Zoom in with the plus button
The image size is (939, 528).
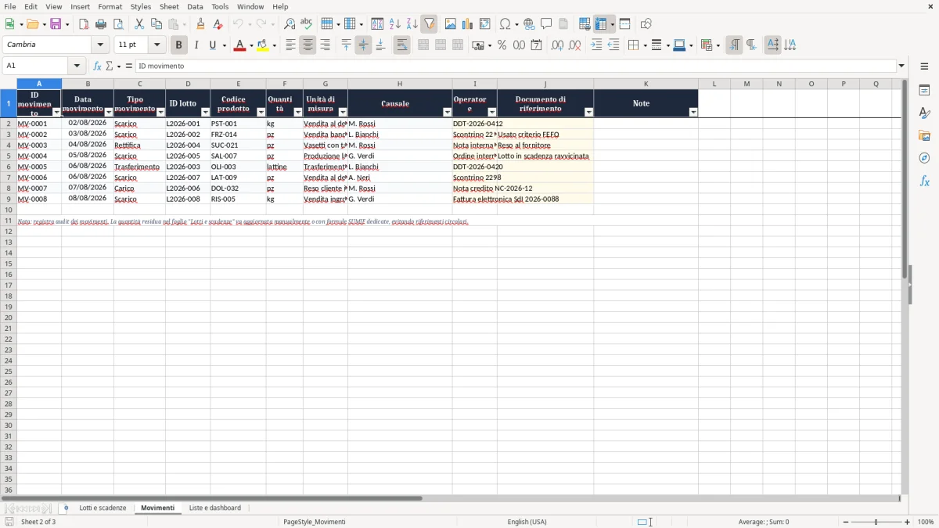coord(908,522)
